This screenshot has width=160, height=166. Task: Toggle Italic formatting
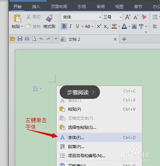pos(70,26)
